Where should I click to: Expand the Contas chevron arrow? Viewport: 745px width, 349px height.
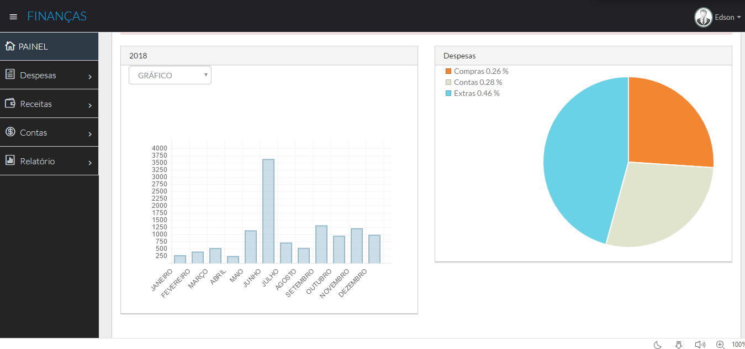click(x=90, y=134)
